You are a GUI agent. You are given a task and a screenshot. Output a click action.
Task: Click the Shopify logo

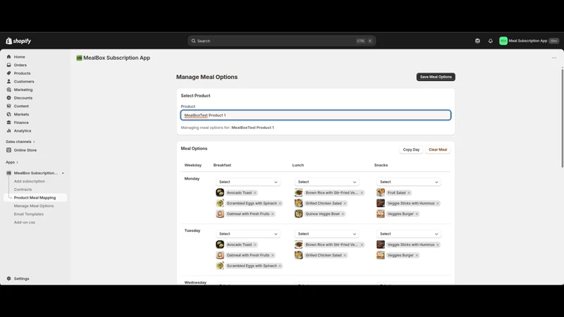[x=18, y=41]
